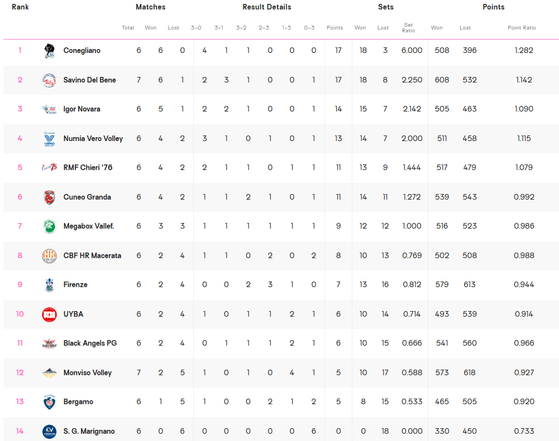
Task: Click the Matches column group header
Action: [x=150, y=7]
